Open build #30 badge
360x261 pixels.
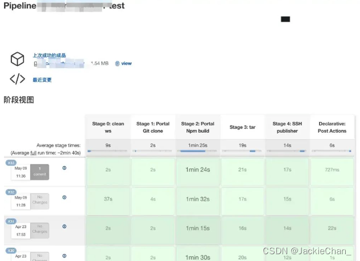[11, 250]
